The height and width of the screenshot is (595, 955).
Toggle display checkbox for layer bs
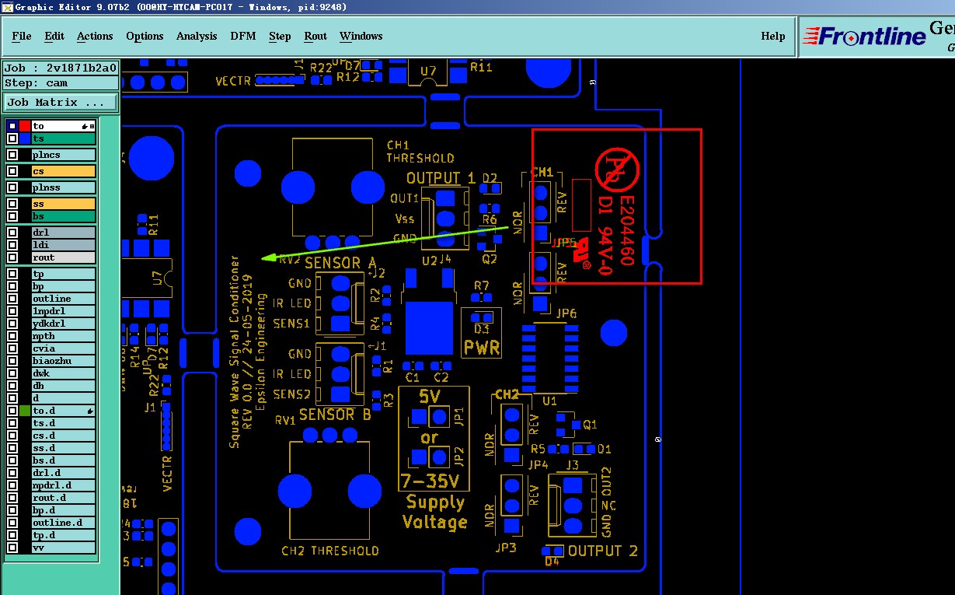pos(12,216)
